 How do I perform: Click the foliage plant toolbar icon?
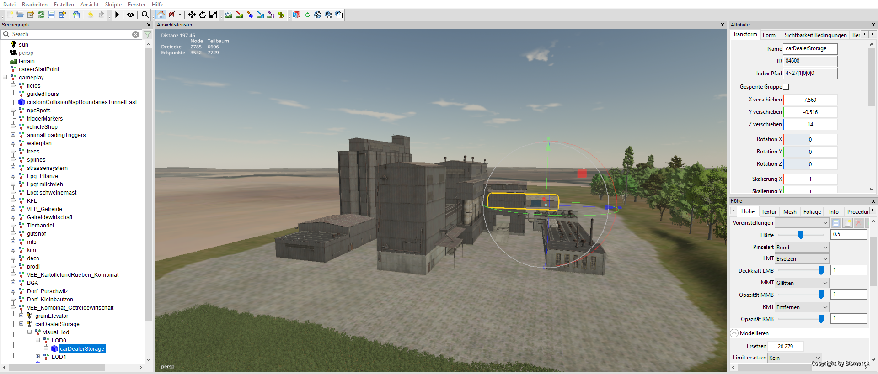coord(281,15)
